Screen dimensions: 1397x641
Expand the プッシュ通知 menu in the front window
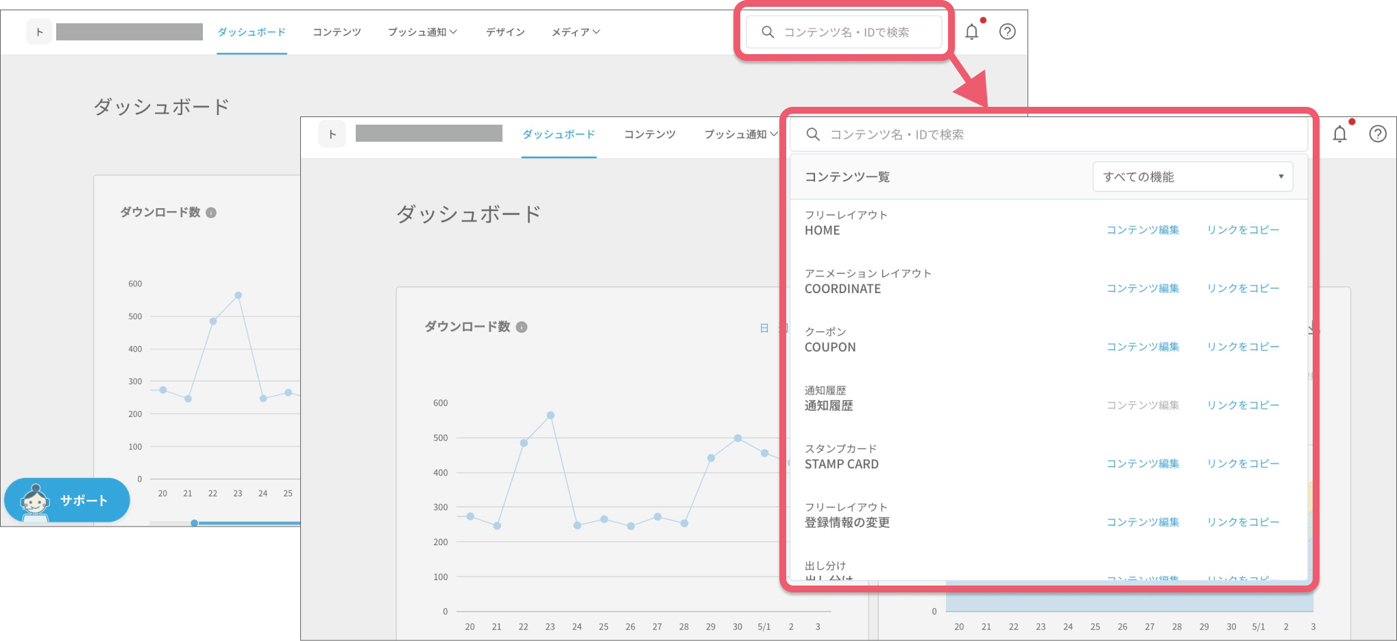[741, 134]
